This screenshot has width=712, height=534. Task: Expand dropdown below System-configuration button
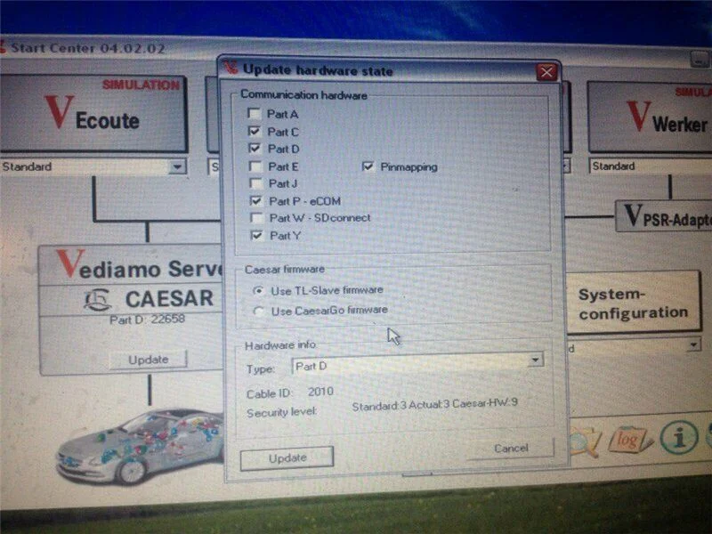point(693,346)
